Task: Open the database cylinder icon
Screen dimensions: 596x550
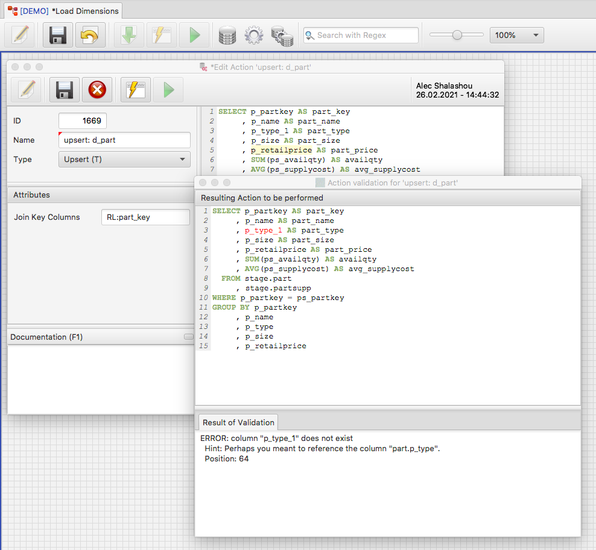Action: click(x=227, y=36)
